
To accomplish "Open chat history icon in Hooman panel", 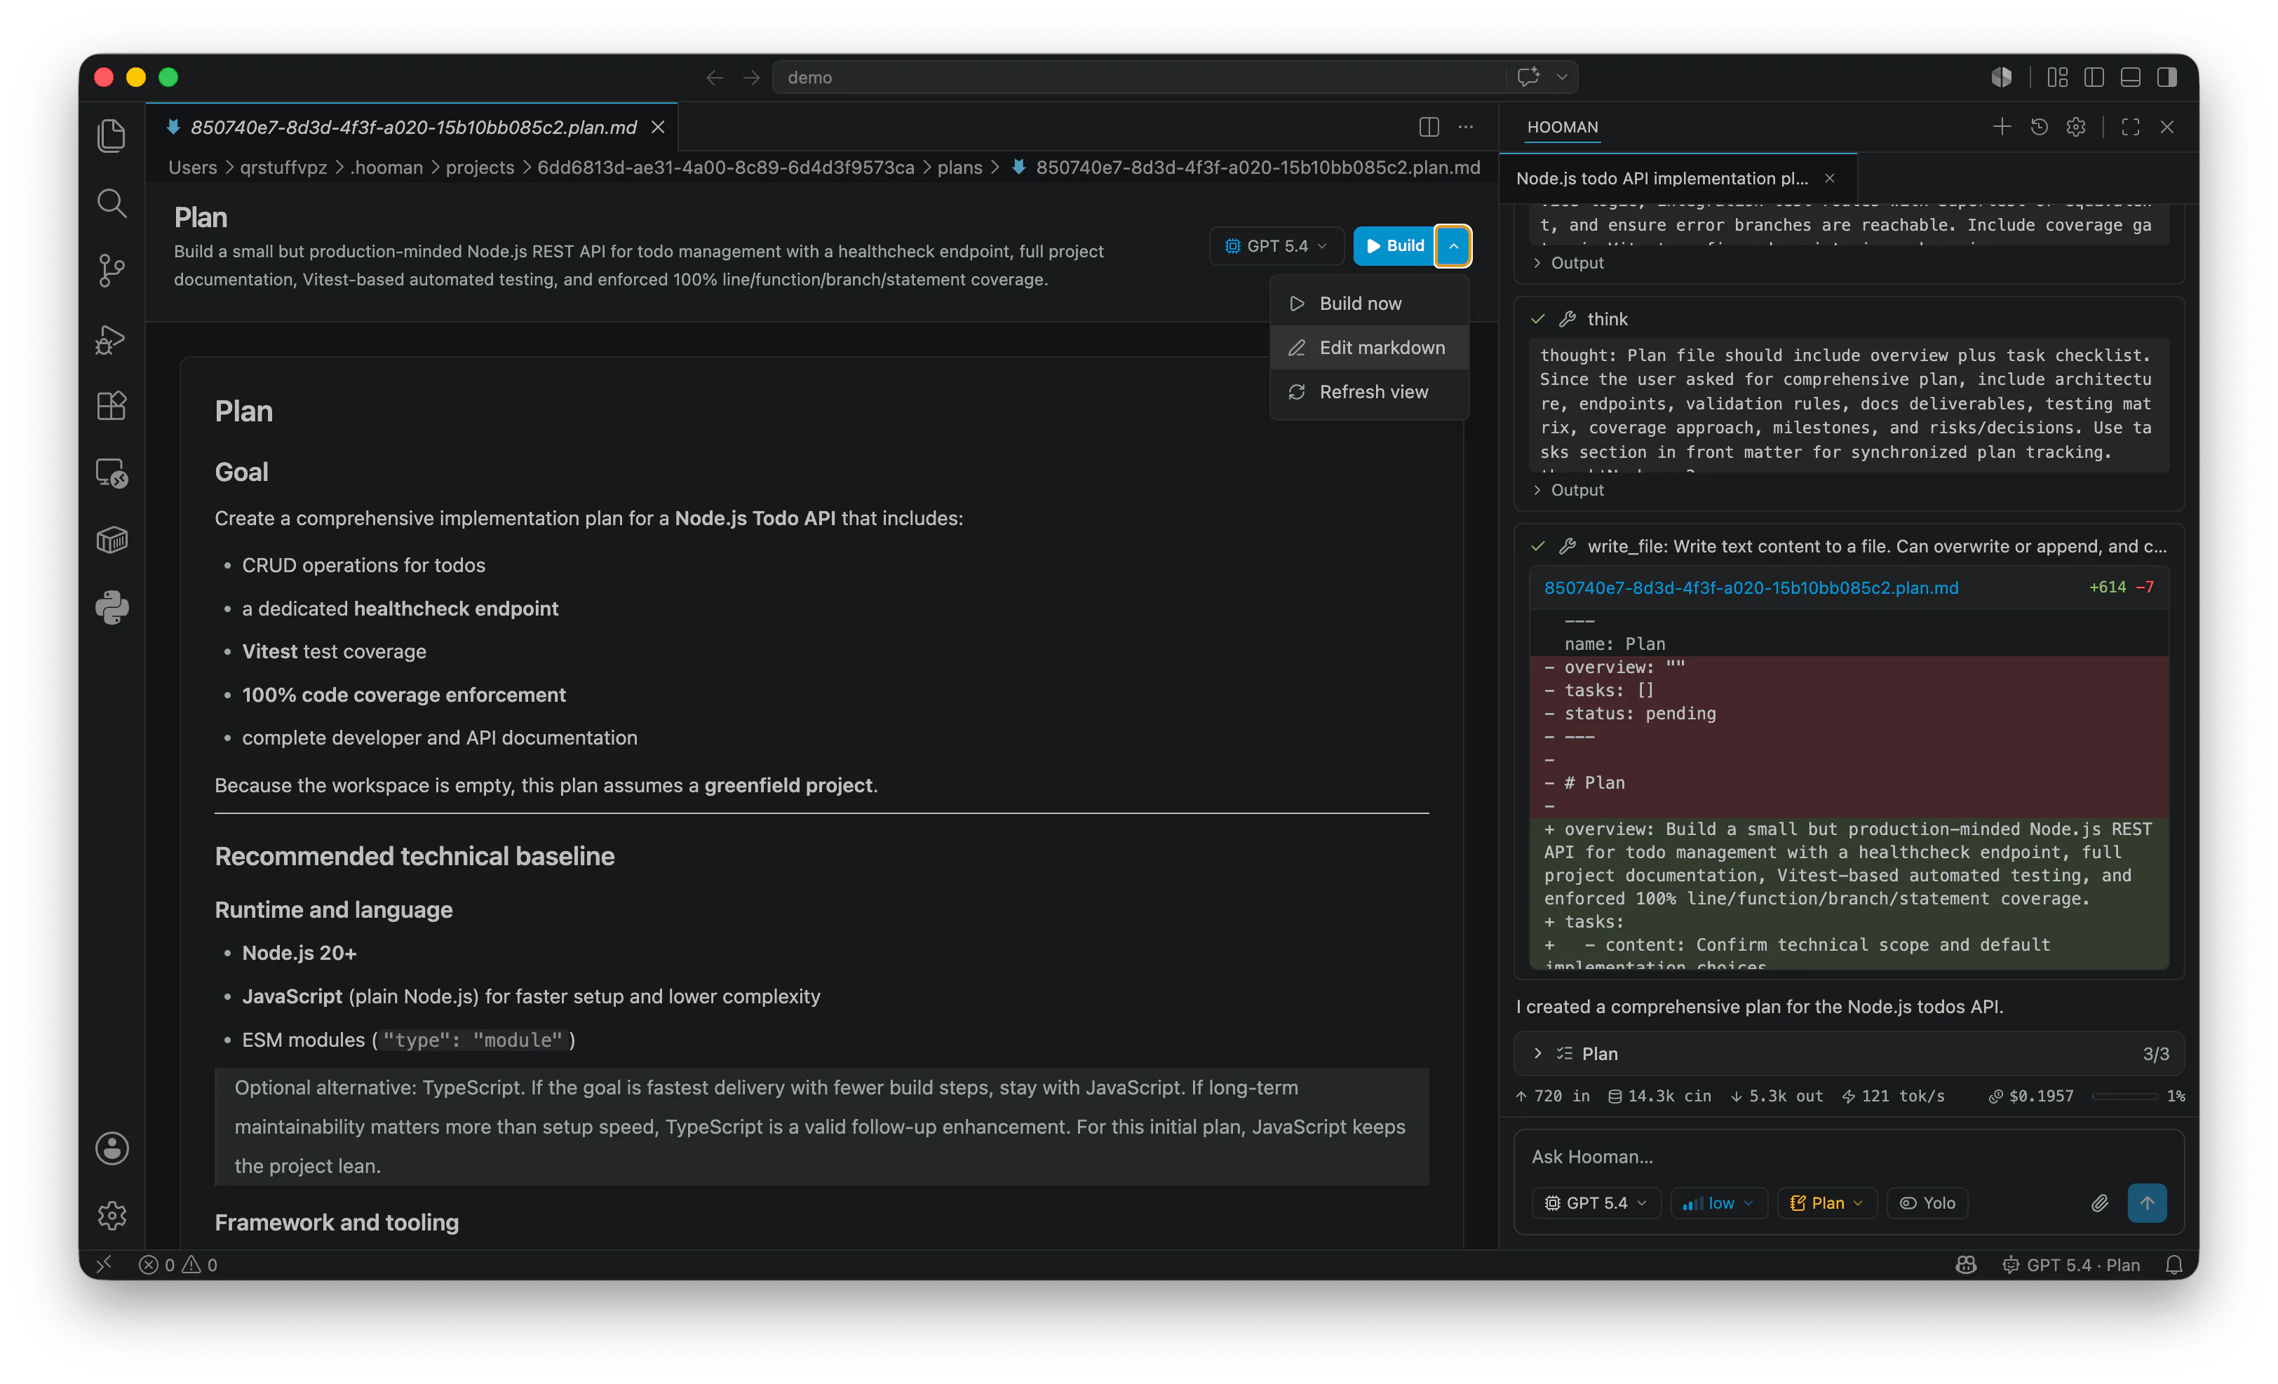I will pyautogui.click(x=2040, y=127).
